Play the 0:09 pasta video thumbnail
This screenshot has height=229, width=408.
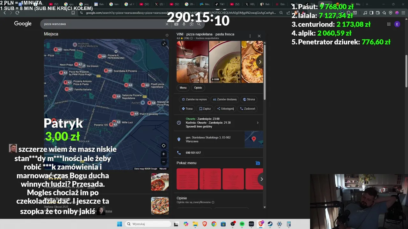coord(225,62)
